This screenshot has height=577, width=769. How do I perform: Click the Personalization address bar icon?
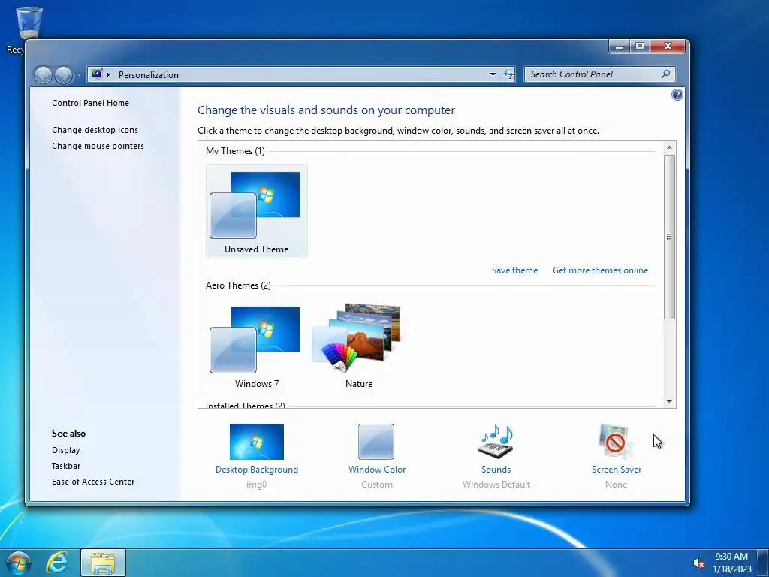97,74
